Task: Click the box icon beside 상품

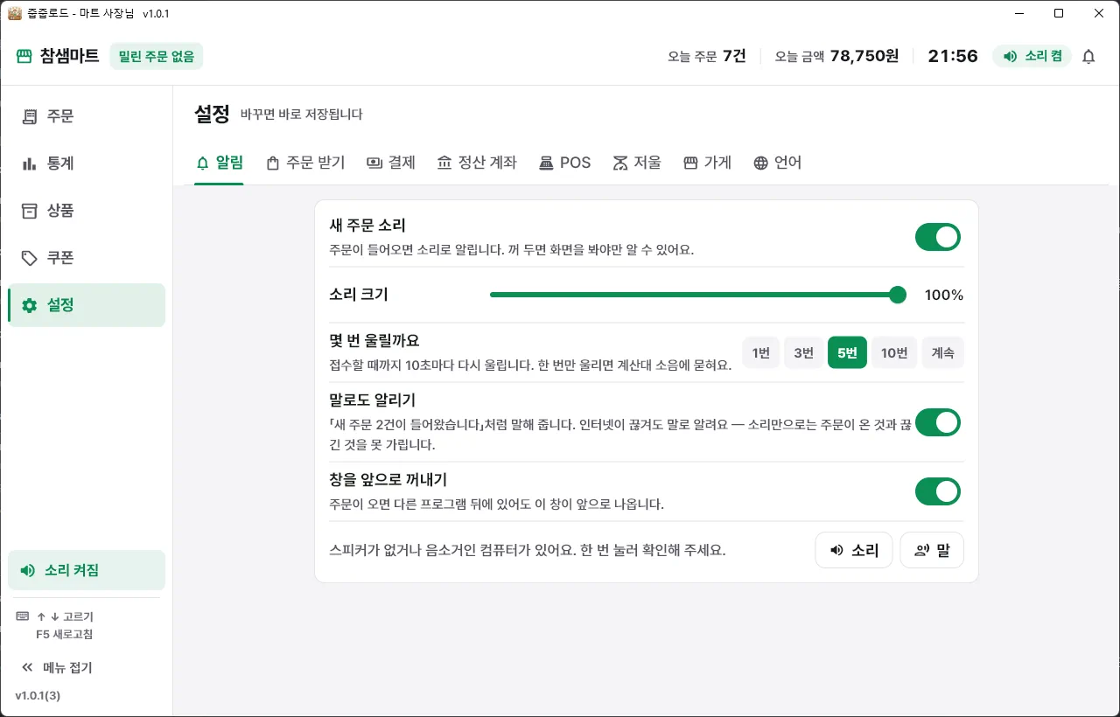Action: [30, 211]
